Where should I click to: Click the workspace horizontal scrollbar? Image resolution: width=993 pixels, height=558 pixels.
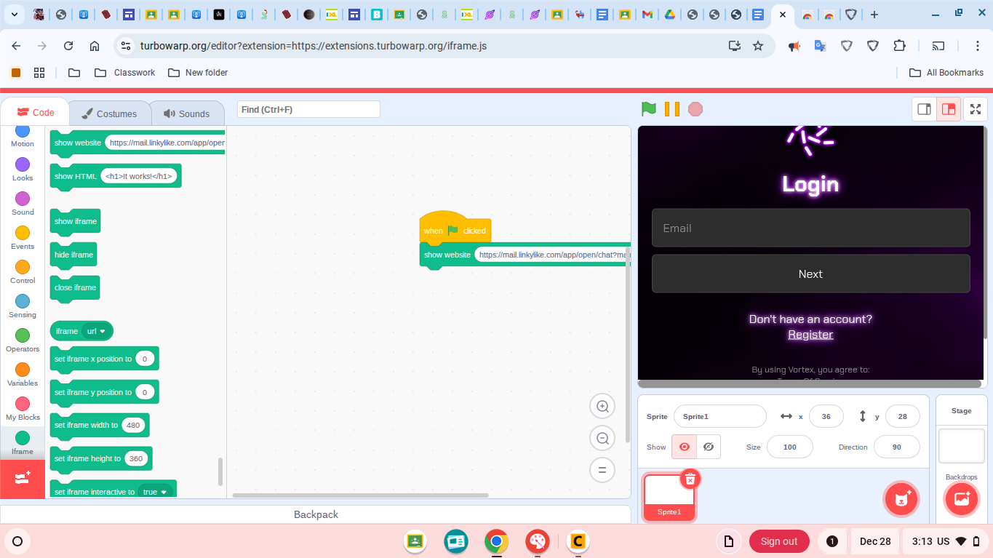(x=361, y=495)
